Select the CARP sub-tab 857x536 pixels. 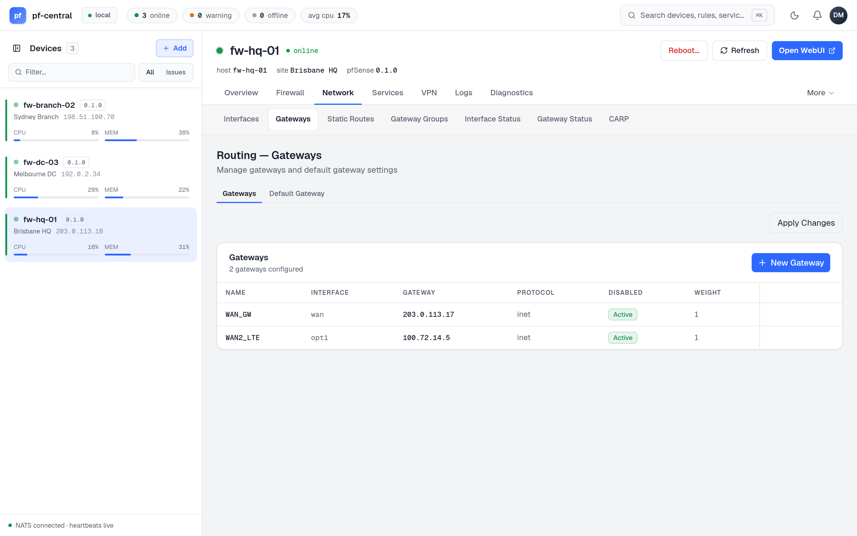pyautogui.click(x=619, y=119)
